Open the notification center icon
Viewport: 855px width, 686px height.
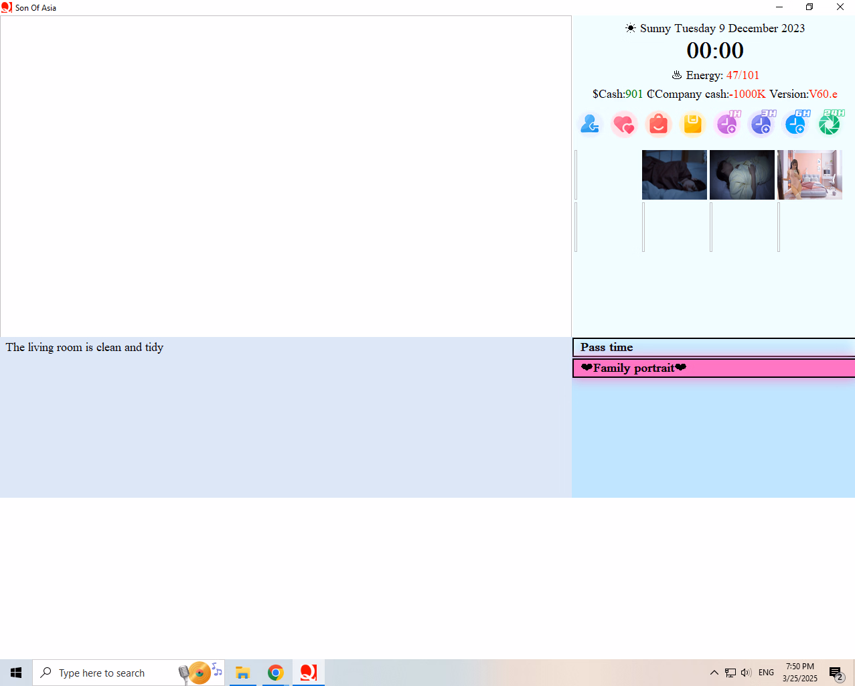tap(836, 673)
